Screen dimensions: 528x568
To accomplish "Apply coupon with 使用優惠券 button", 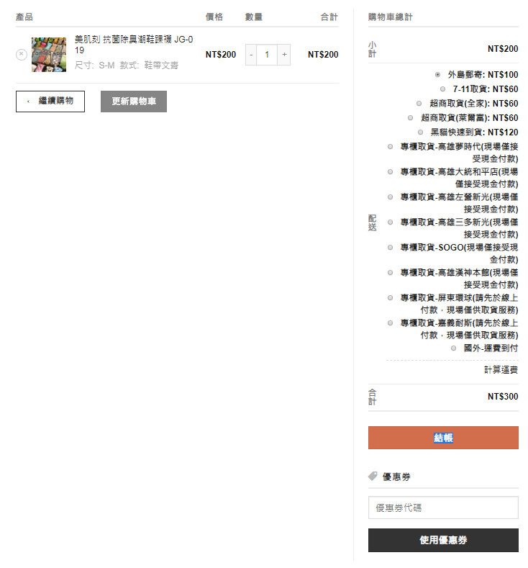I will click(443, 540).
